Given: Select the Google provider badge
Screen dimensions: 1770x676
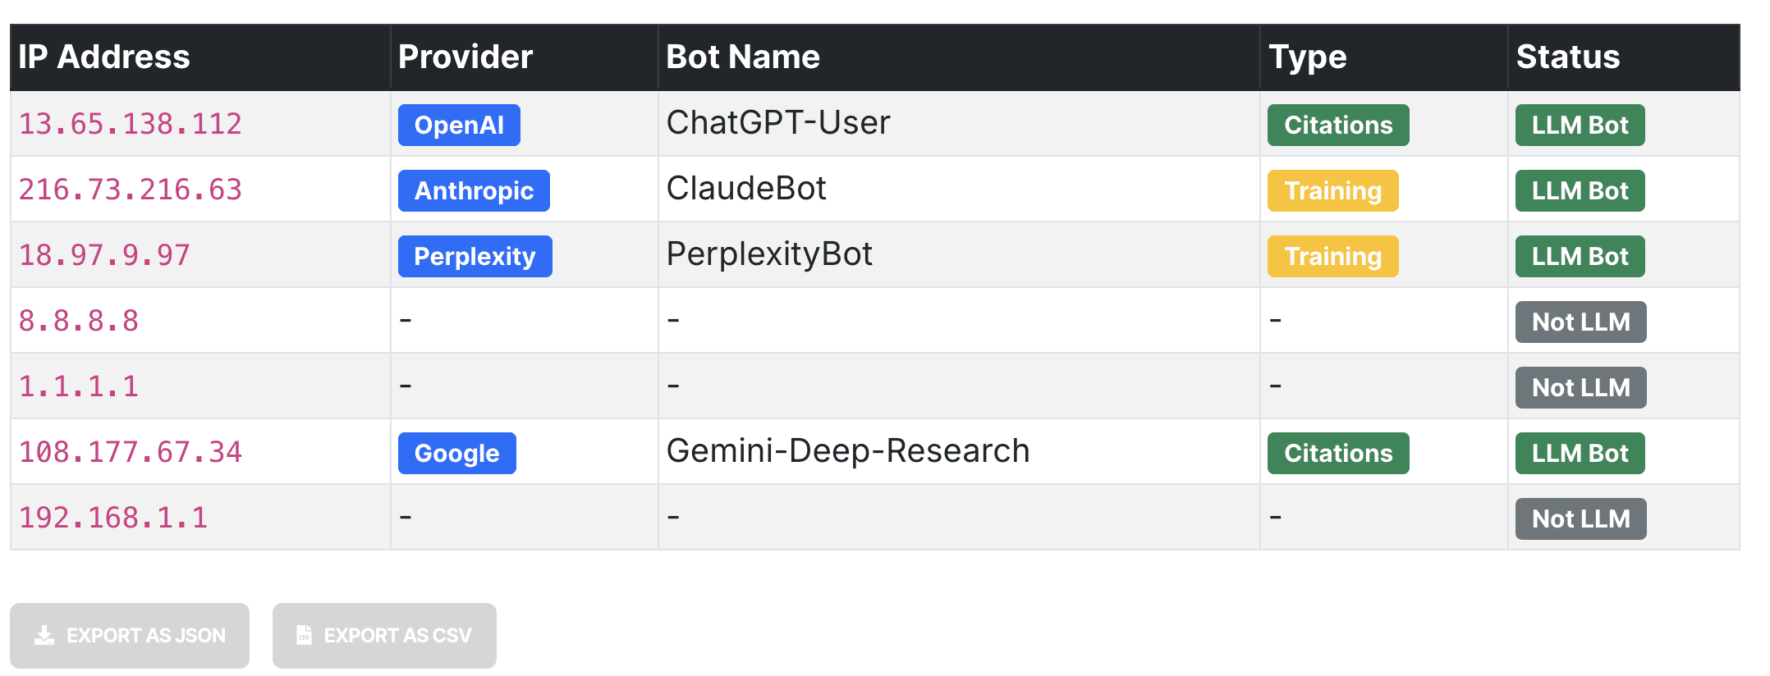Looking at the screenshot, I should [456, 453].
